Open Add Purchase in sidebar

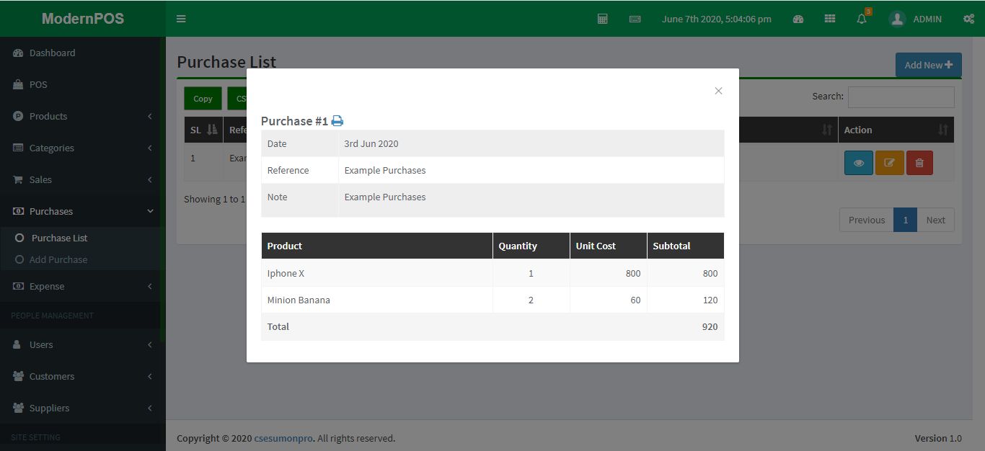58,259
